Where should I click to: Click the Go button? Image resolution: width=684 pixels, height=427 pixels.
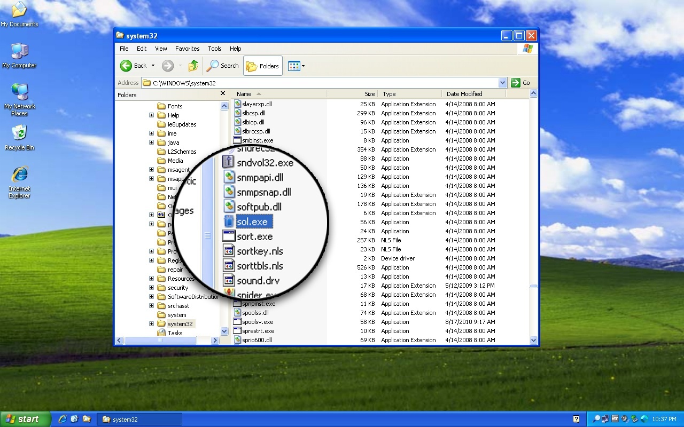[x=521, y=83]
